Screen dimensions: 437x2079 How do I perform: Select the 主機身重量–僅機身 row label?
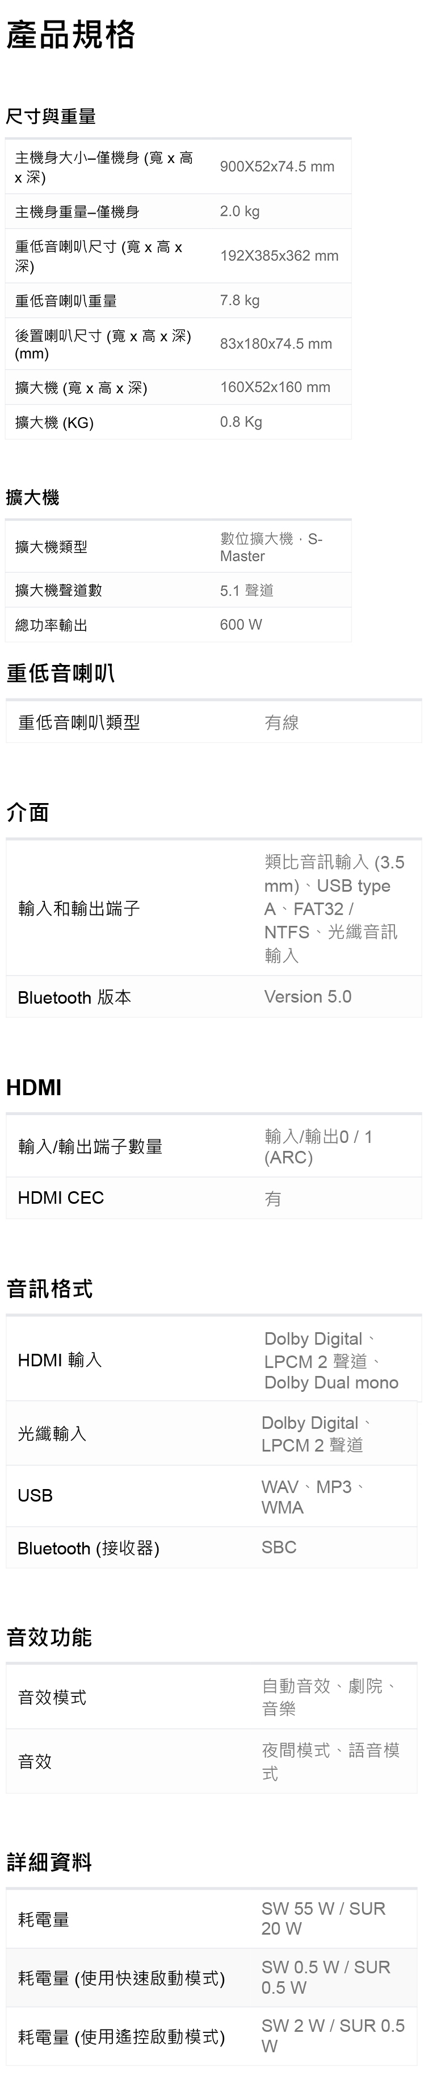point(77,212)
